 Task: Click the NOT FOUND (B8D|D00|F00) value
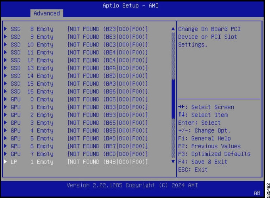108,76
